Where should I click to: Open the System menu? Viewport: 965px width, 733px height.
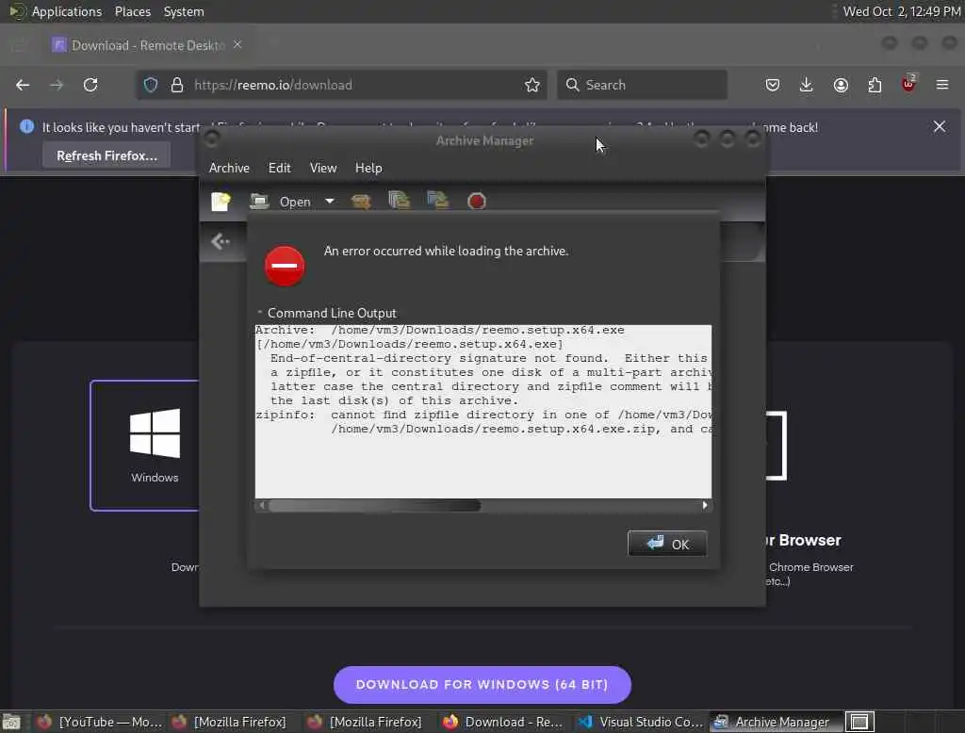[184, 11]
